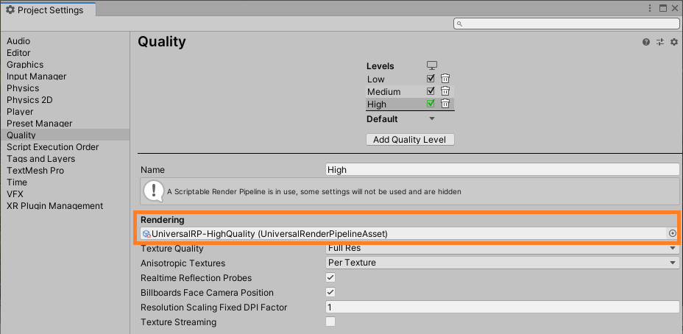Select the Physics settings category
This screenshot has width=683, height=334.
click(23, 88)
